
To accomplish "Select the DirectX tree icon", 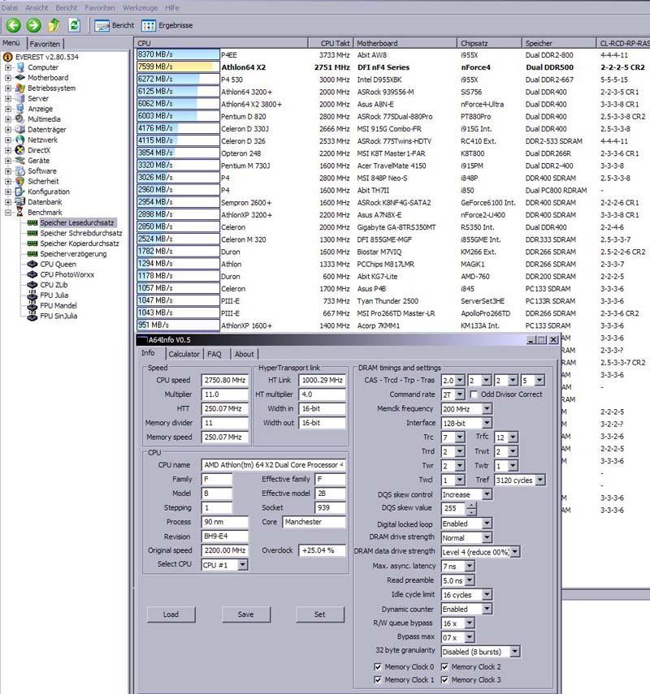I will click(20, 150).
